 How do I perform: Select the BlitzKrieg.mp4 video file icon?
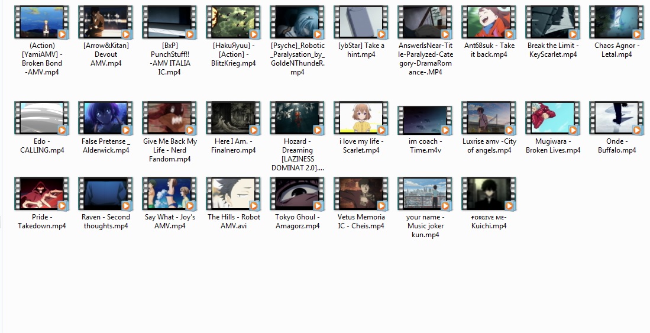[x=233, y=22]
